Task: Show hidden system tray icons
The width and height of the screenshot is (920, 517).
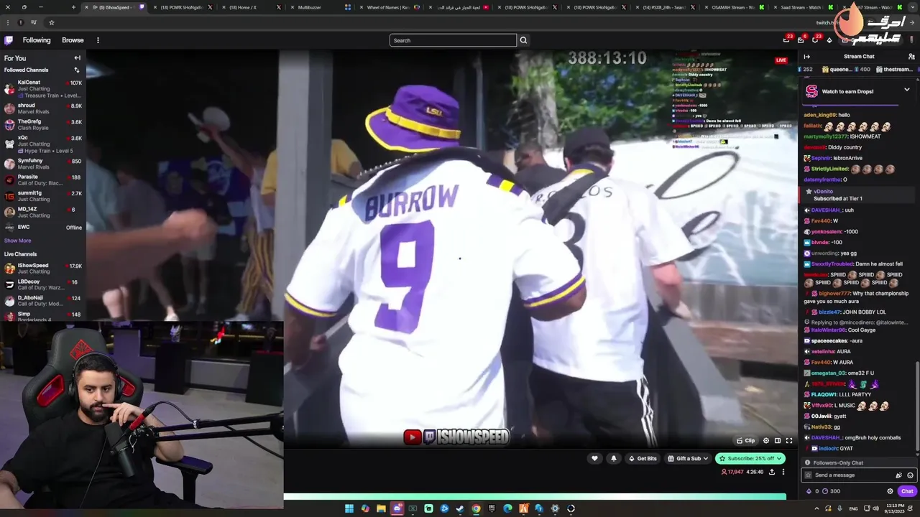Action: pos(816,508)
